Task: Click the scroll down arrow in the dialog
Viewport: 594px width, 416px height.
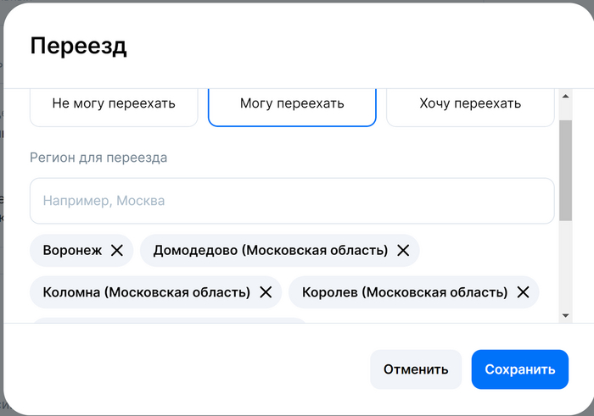Action: point(565,315)
